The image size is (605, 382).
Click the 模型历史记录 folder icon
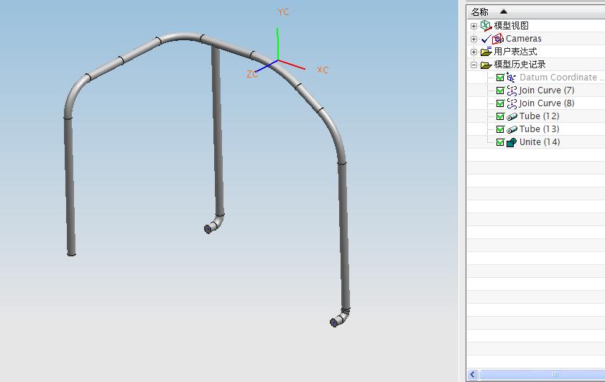486,65
